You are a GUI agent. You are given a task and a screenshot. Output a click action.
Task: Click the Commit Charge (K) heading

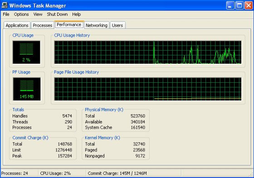click(30, 138)
